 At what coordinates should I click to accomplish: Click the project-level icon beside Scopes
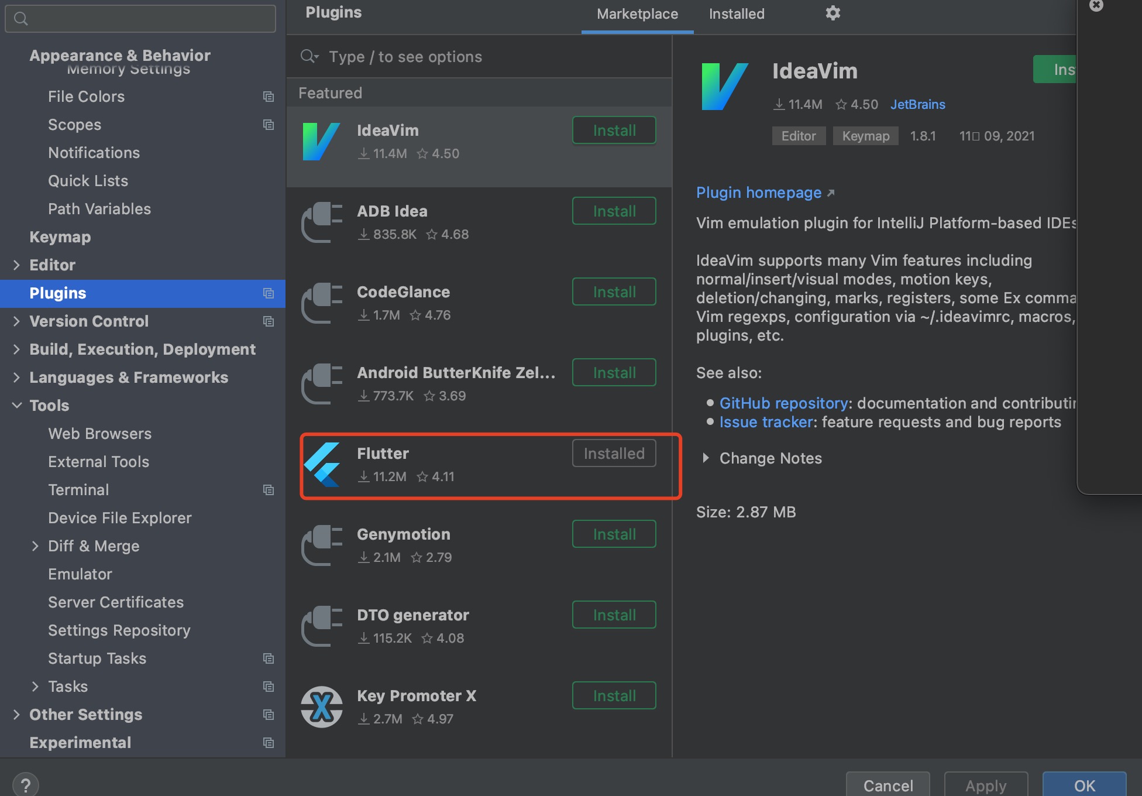click(269, 125)
